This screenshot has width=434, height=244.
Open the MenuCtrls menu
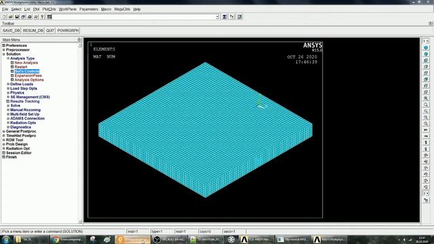click(x=122, y=9)
